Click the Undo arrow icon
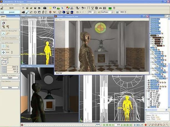This screenshot has width=170, height=127. click(77, 12)
